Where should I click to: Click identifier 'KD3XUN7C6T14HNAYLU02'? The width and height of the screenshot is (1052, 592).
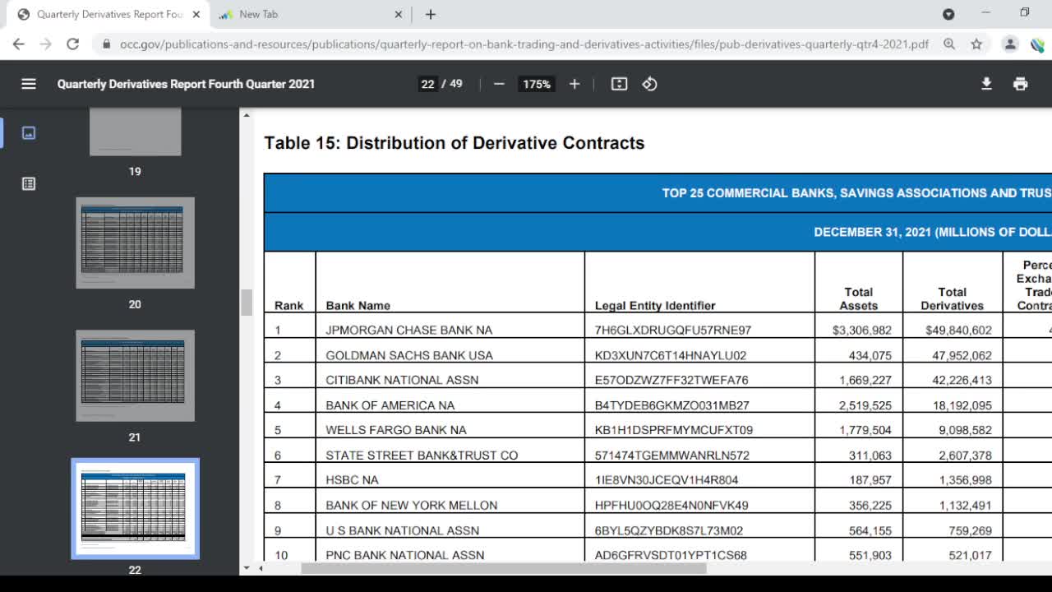(671, 355)
